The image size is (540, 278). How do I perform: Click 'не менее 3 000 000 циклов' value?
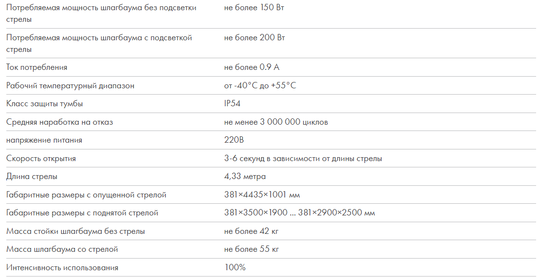[x=276, y=122]
